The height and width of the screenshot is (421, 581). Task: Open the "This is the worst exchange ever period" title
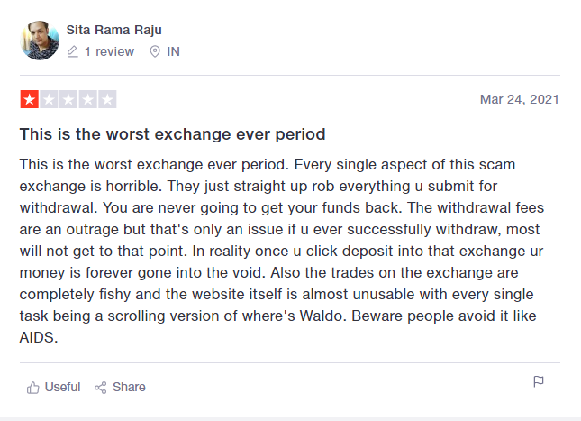tap(172, 134)
